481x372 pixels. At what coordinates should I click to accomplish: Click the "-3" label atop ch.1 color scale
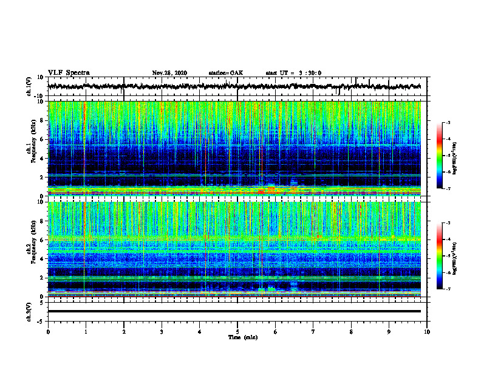(x=448, y=123)
